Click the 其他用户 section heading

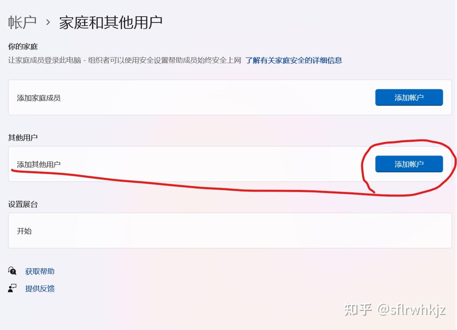point(23,137)
